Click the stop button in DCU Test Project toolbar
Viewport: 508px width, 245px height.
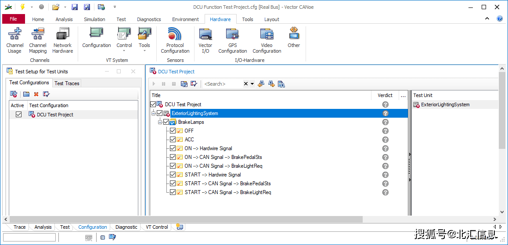tap(174, 83)
